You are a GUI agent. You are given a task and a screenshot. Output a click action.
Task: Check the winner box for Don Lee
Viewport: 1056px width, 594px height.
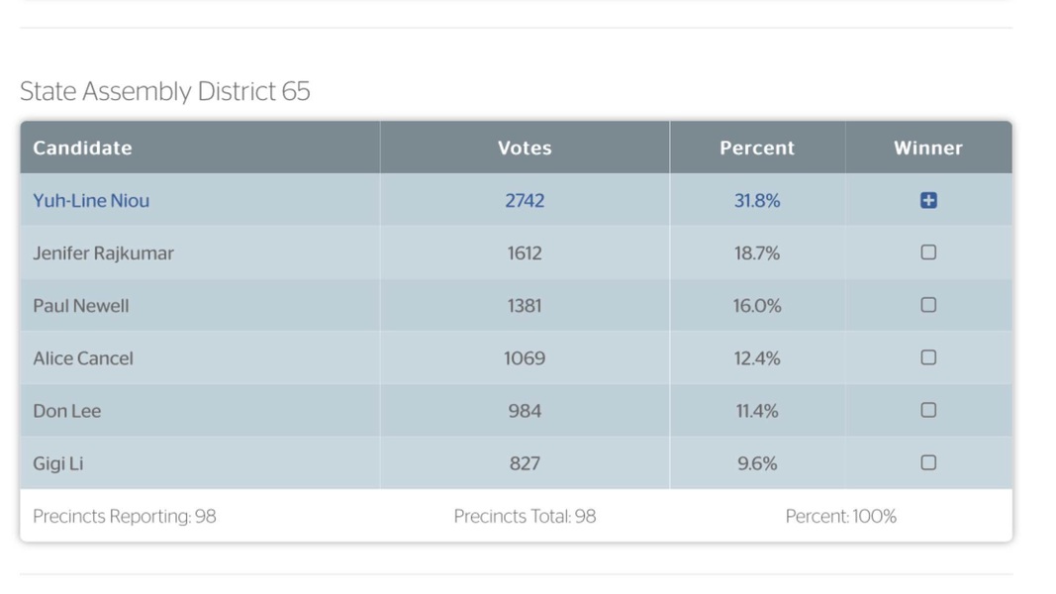928,410
